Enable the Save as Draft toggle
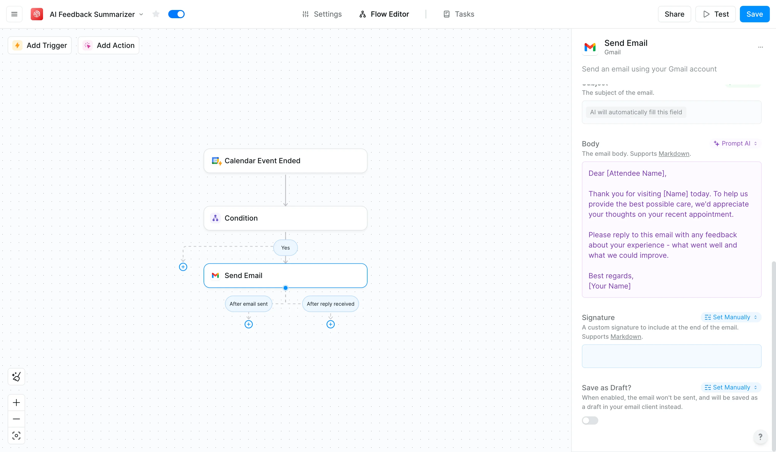Image resolution: width=776 pixels, height=452 pixels. [590, 420]
